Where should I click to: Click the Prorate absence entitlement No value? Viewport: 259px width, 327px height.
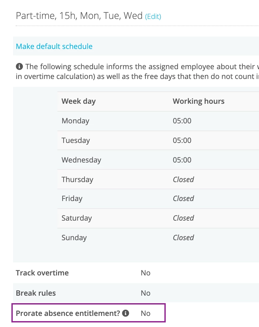(x=145, y=313)
